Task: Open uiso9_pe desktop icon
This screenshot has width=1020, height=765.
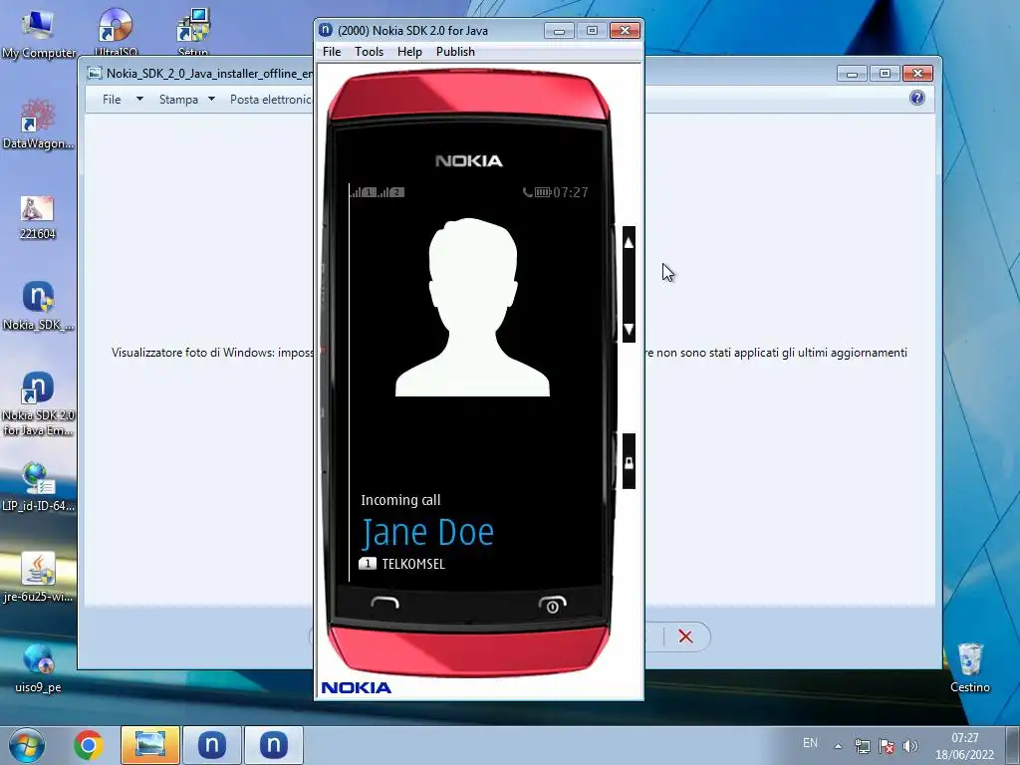Action: 38,667
